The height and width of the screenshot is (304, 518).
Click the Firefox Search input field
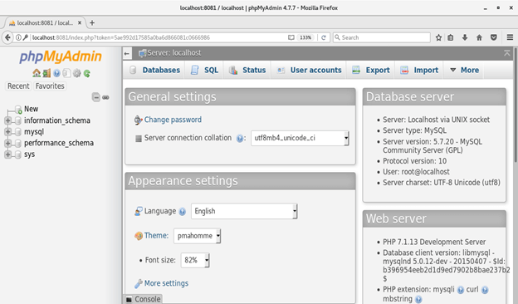tap(382, 37)
